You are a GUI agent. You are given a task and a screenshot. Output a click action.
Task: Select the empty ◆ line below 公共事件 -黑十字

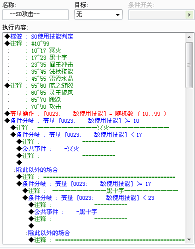[31, 226]
